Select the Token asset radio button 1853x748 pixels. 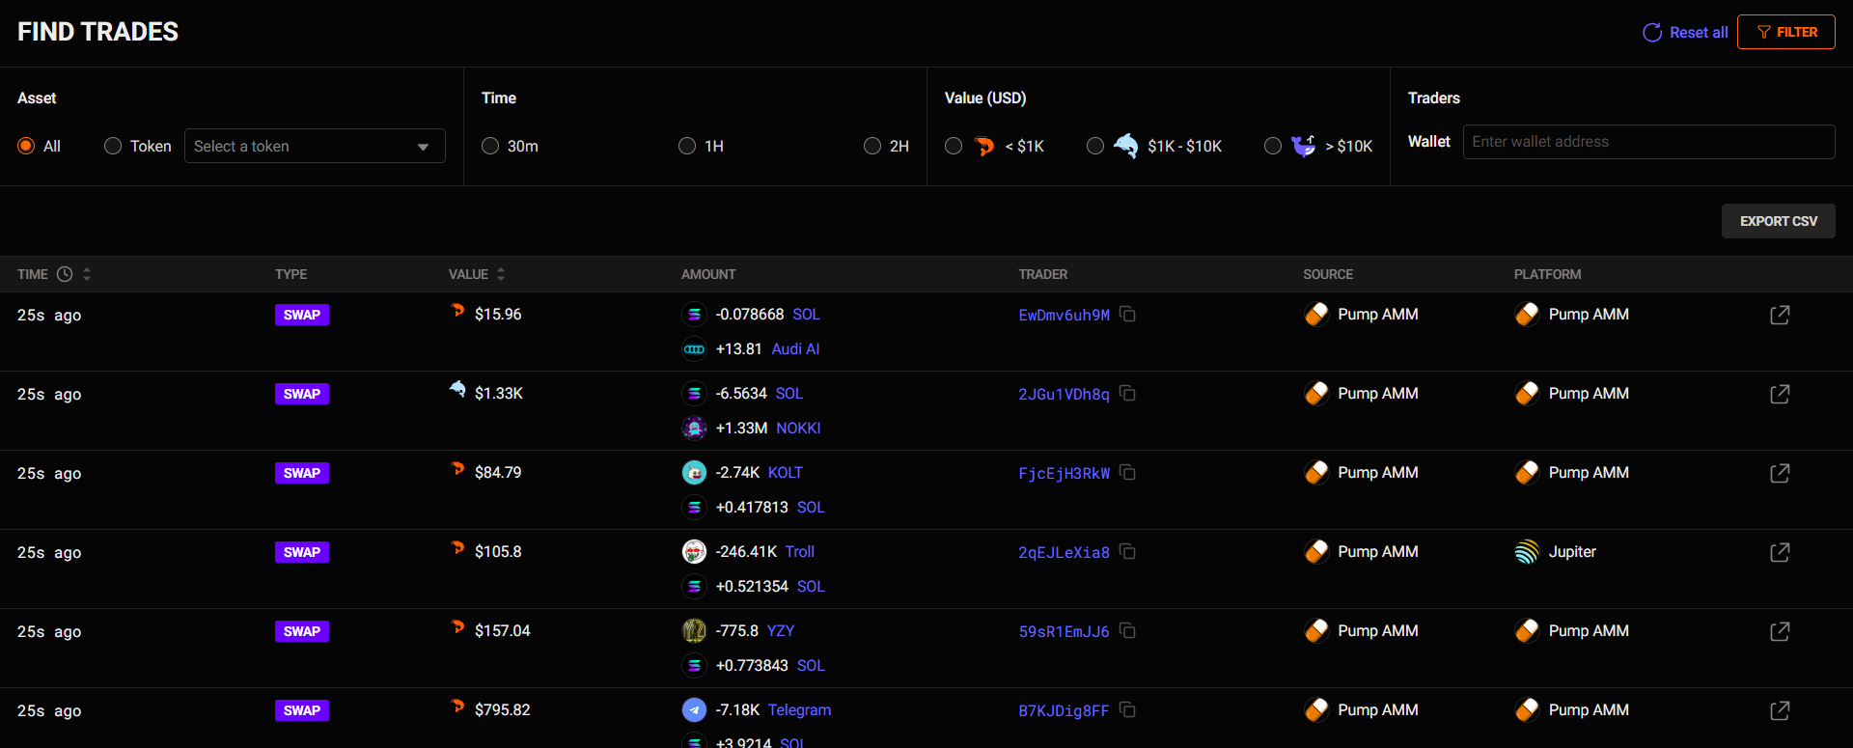click(x=113, y=146)
